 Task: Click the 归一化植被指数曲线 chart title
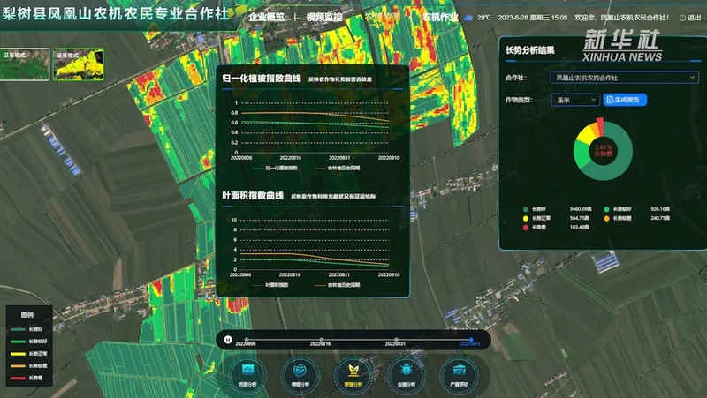[262, 79]
